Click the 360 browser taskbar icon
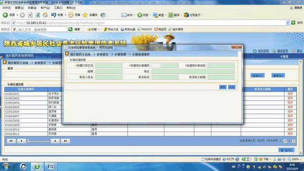The width and height of the screenshot is (304, 171). coord(37,166)
